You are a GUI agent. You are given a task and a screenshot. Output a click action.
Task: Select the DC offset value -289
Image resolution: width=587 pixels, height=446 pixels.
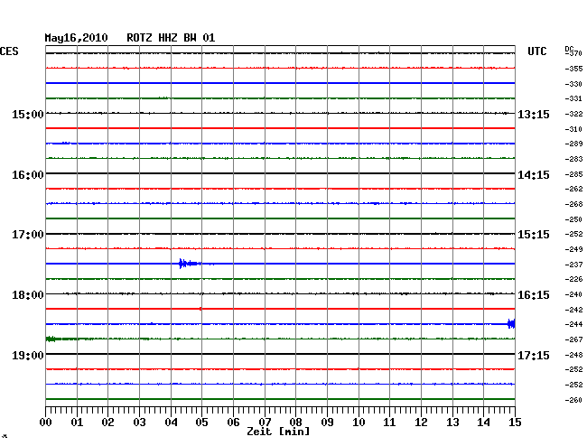tap(573, 144)
